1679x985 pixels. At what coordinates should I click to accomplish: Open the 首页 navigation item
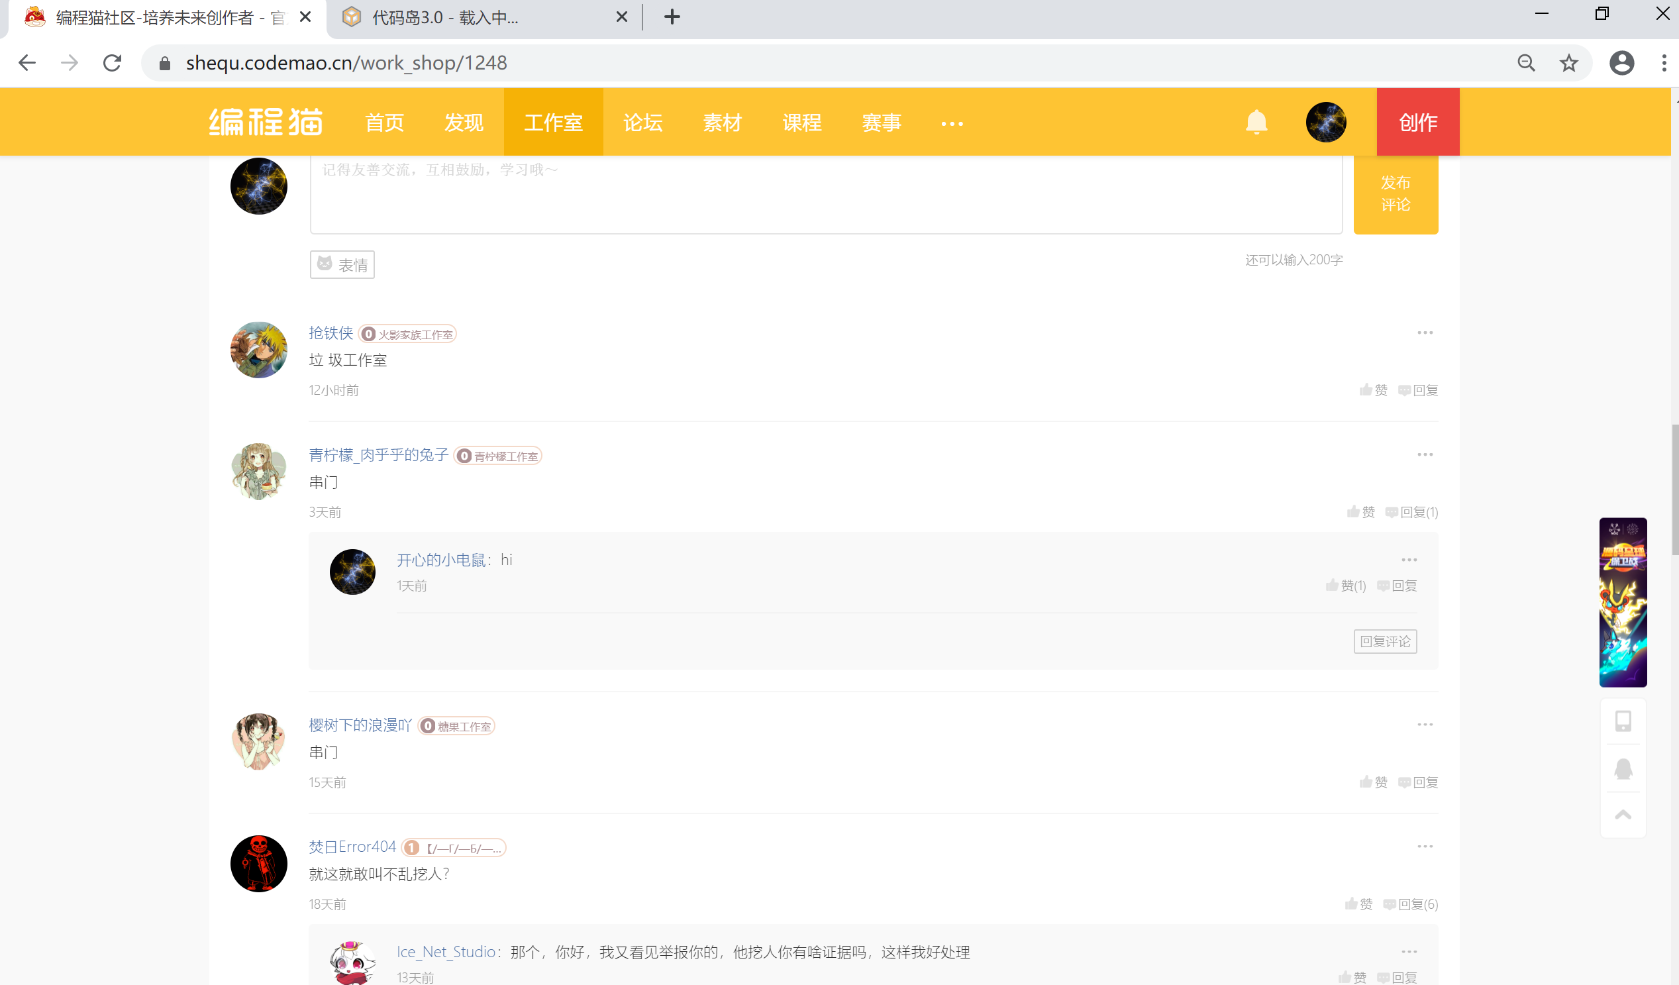click(x=384, y=123)
